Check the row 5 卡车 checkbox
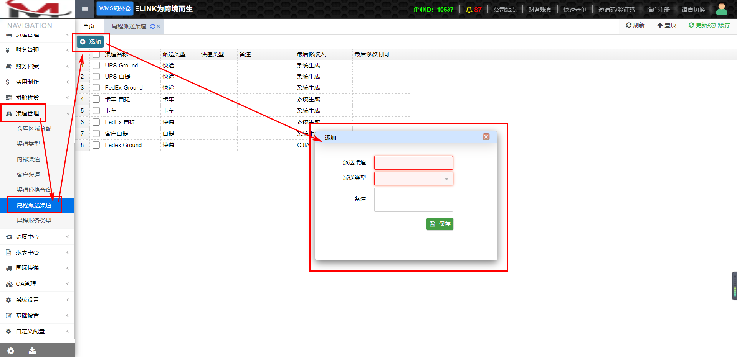Screen dimensions: 737x357 point(96,111)
